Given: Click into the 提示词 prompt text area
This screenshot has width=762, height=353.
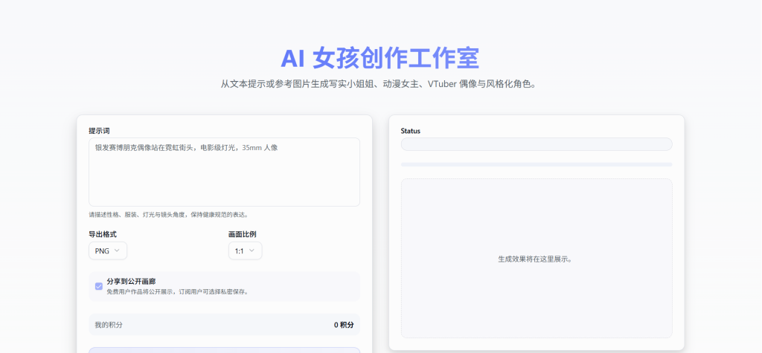Looking at the screenshot, I should (224, 172).
